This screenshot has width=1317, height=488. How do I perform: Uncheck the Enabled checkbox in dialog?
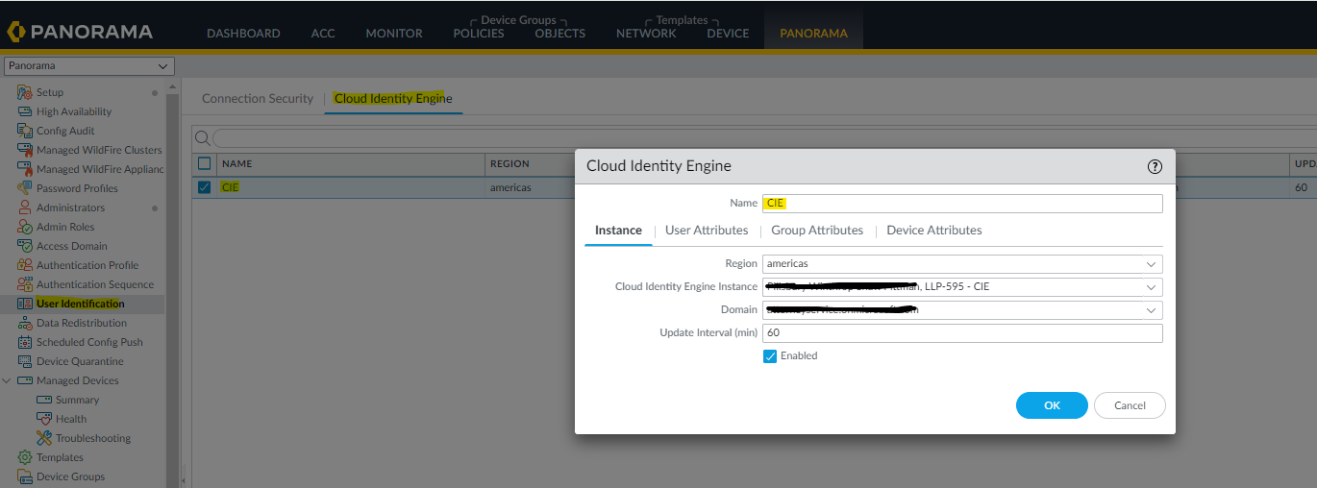pyautogui.click(x=770, y=356)
